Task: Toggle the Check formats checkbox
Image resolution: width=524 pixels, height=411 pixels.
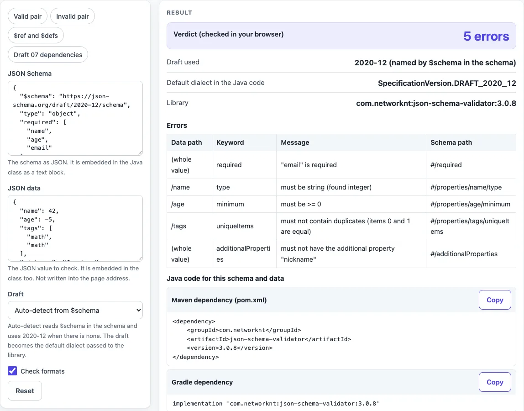Action: 12,371
